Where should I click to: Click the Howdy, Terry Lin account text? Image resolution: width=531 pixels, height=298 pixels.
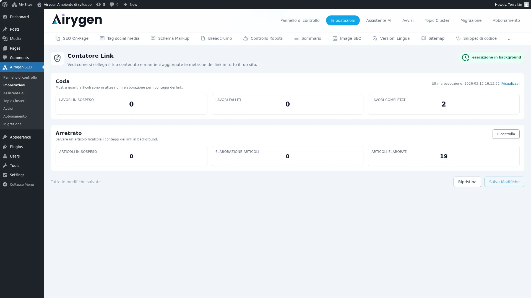[508, 4]
